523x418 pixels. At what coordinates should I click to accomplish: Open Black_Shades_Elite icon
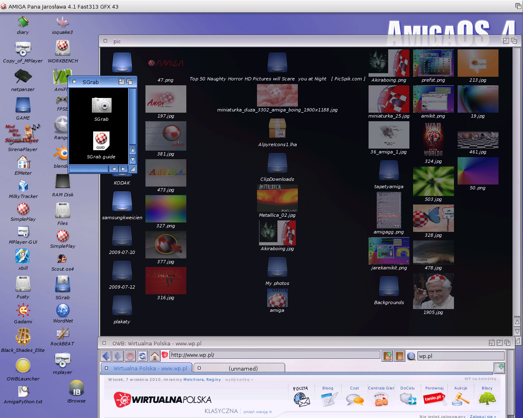[x=23, y=337]
